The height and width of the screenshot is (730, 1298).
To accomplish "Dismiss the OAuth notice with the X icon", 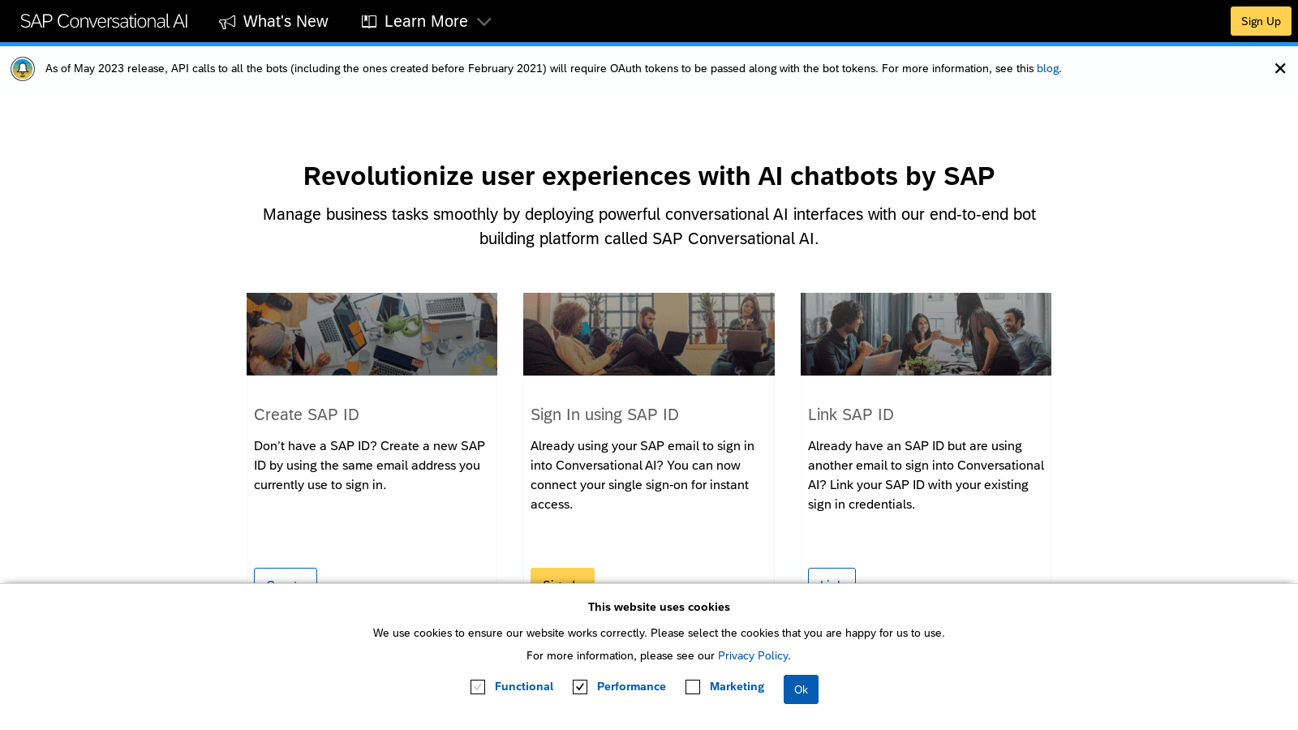I will (1280, 69).
